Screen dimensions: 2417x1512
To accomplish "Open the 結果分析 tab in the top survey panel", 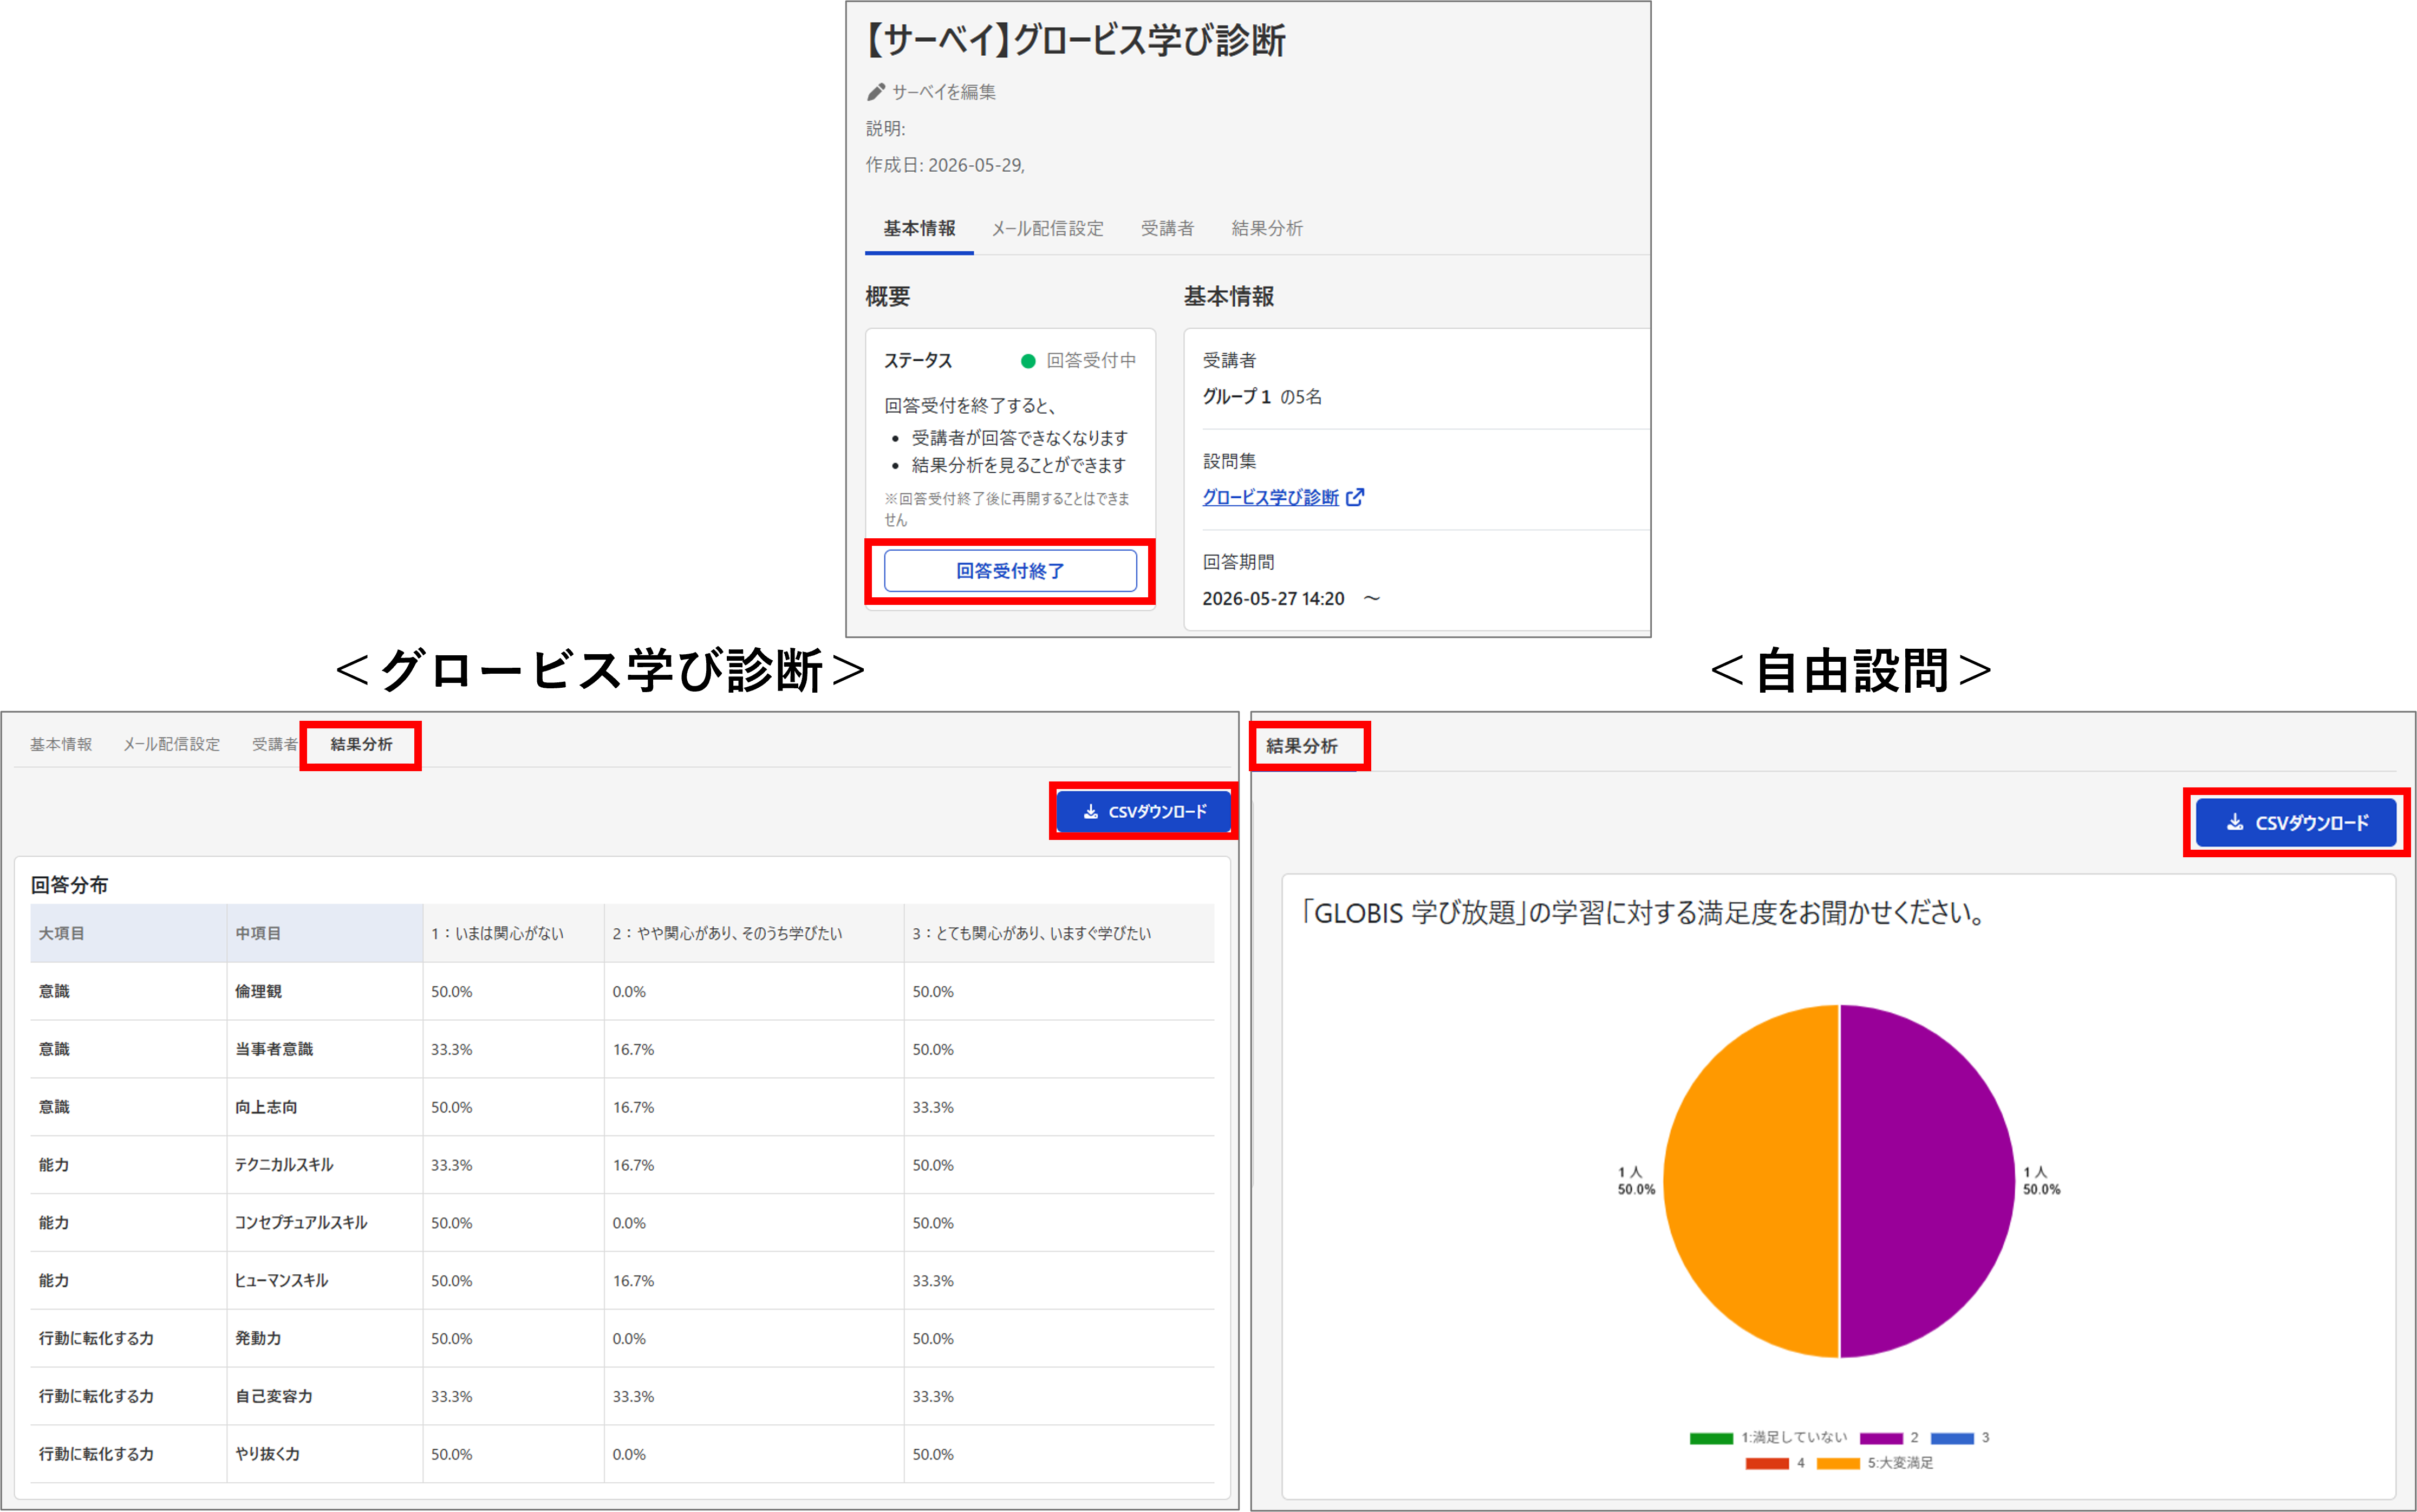I will click(x=1266, y=229).
